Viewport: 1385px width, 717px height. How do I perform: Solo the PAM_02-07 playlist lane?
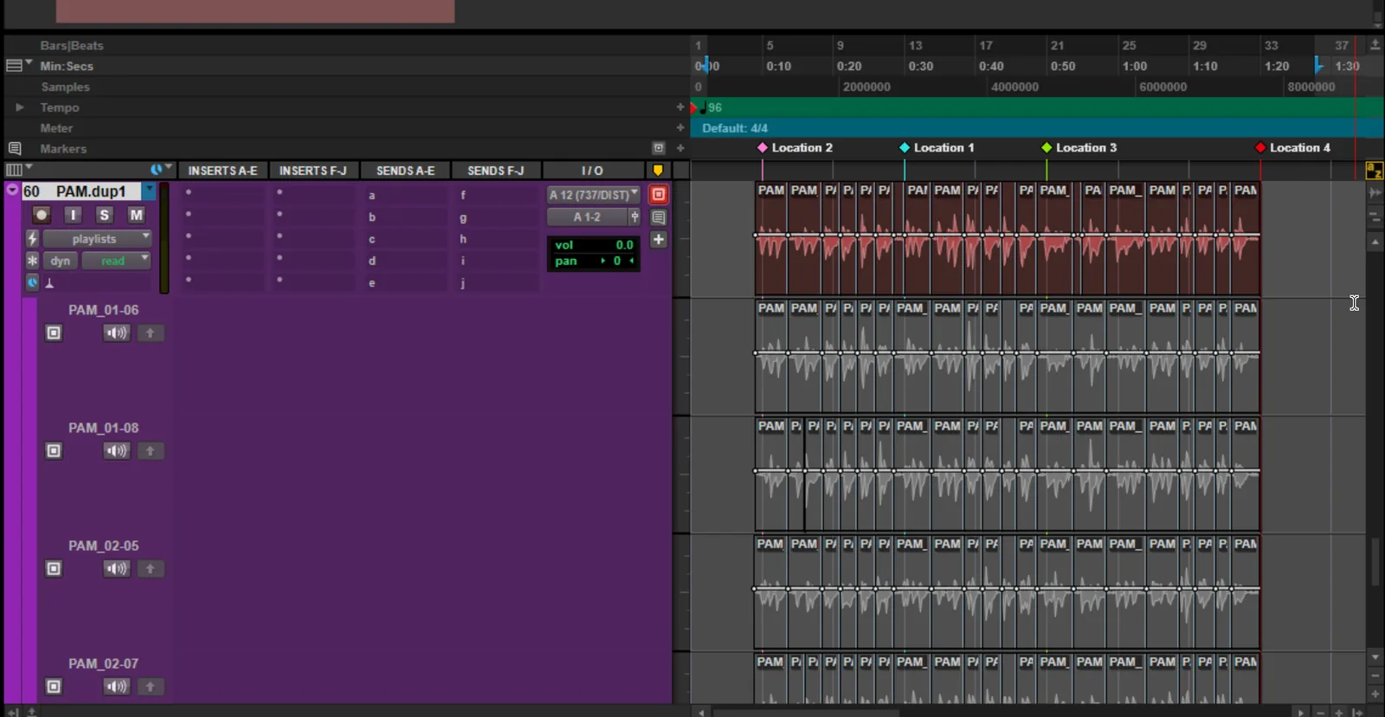coord(54,686)
